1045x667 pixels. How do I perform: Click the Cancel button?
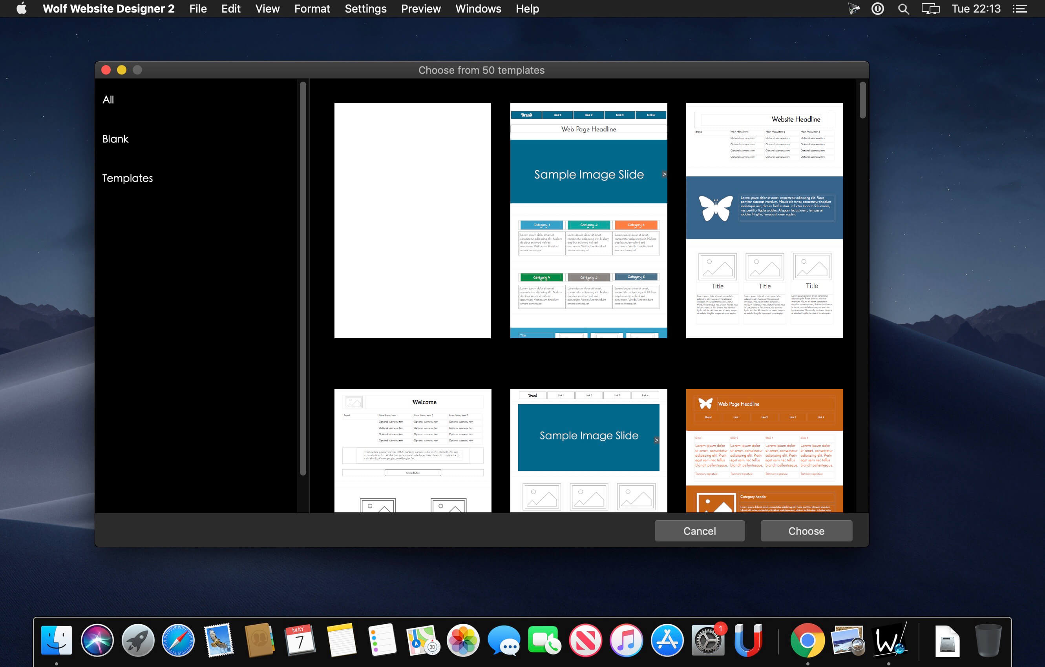[x=700, y=531]
